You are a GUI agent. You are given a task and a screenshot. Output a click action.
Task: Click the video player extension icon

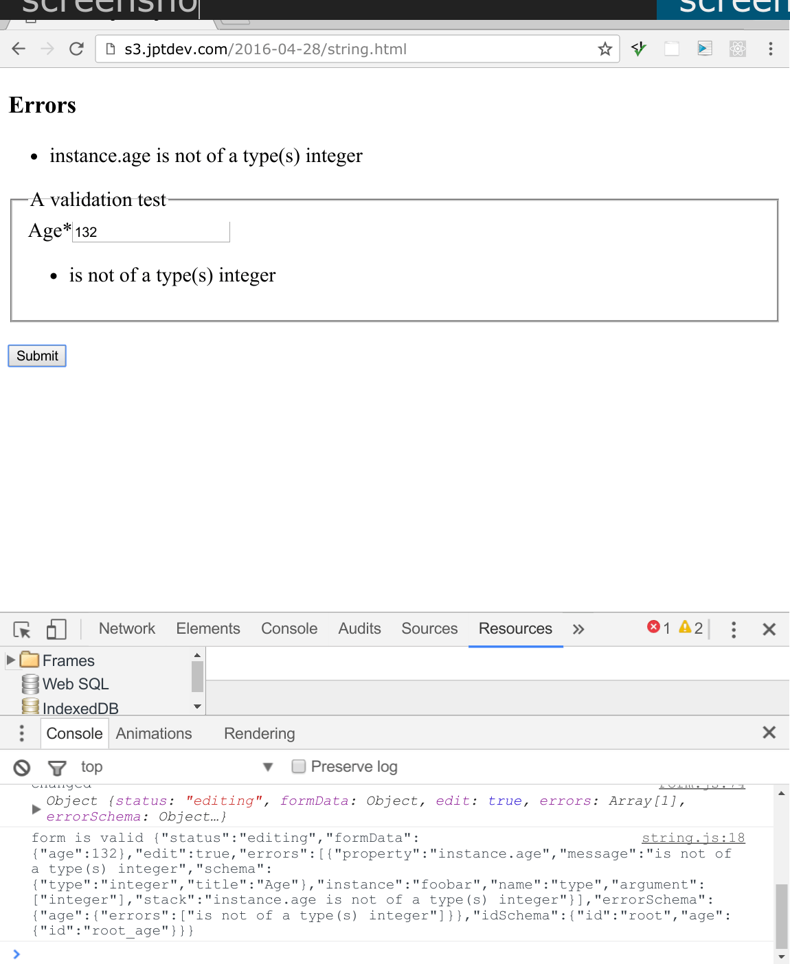(x=704, y=49)
